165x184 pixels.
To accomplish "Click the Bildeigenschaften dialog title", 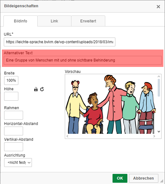I will [x=21, y=6].
